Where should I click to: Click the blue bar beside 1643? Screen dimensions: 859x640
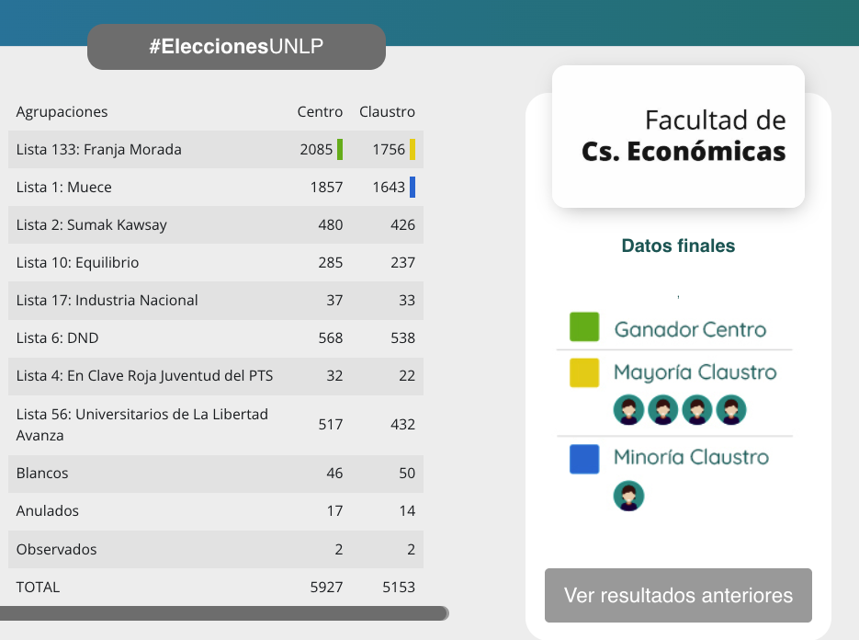[413, 187]
